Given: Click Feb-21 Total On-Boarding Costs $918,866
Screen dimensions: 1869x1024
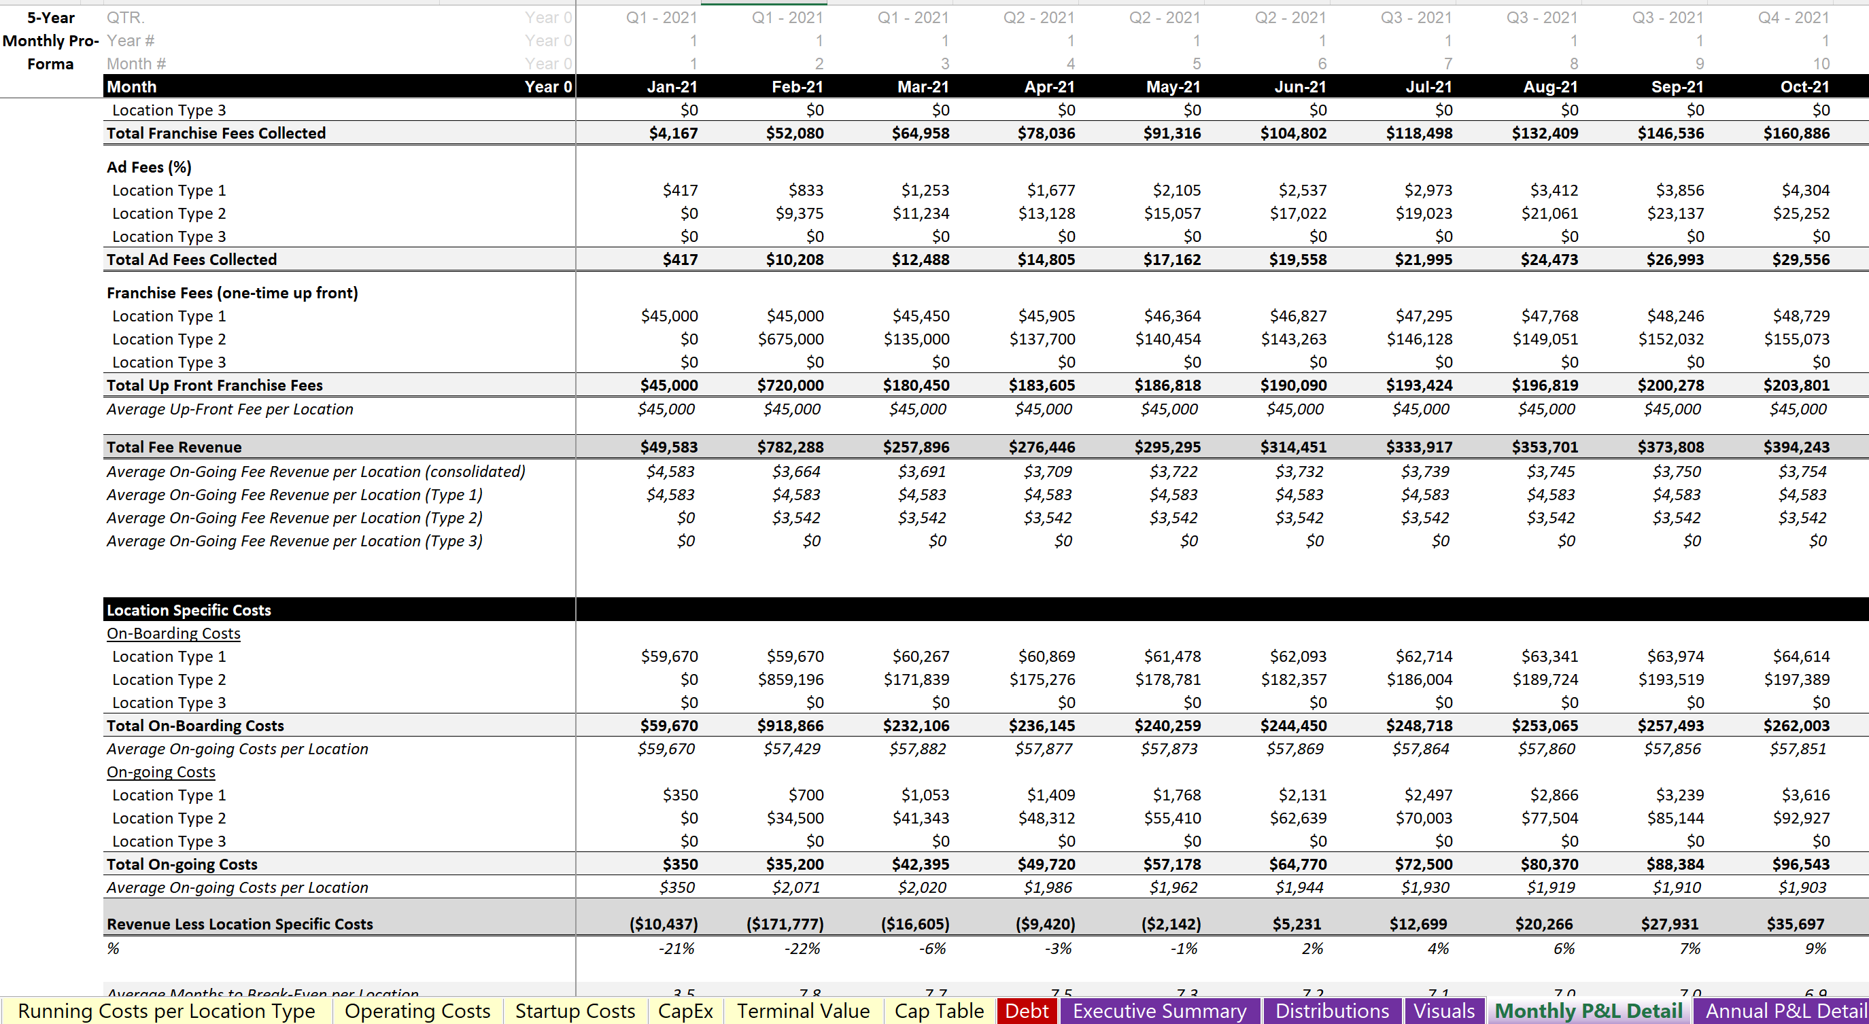Looking at the screenshot, I should pyautogui.click(x=790, y=726).
